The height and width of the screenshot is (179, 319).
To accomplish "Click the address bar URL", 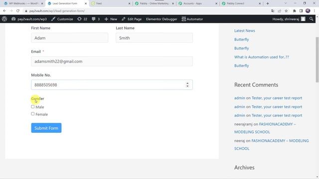I will 57,11.
